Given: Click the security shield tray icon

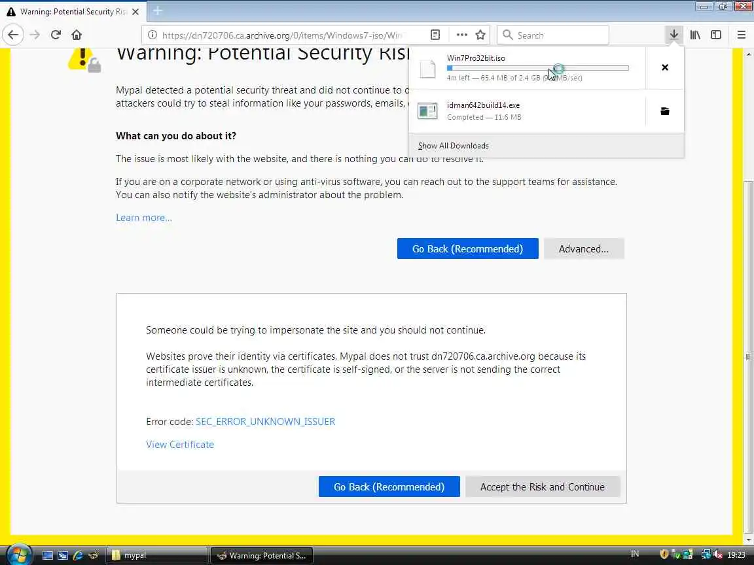Looking at the screenshot, I should (664, 555).
